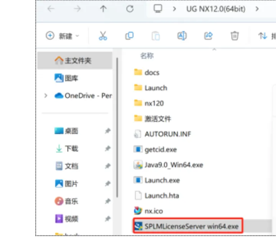Go up one folder level arrow
The width and height of the screenshot is (276, 238).
pyautogui.click(x=103, y=9)
